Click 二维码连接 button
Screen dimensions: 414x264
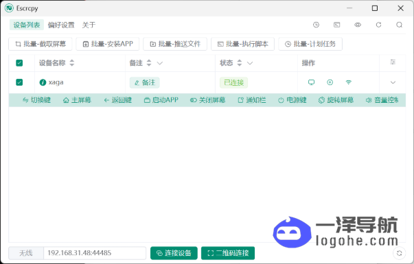pos(228,253)
